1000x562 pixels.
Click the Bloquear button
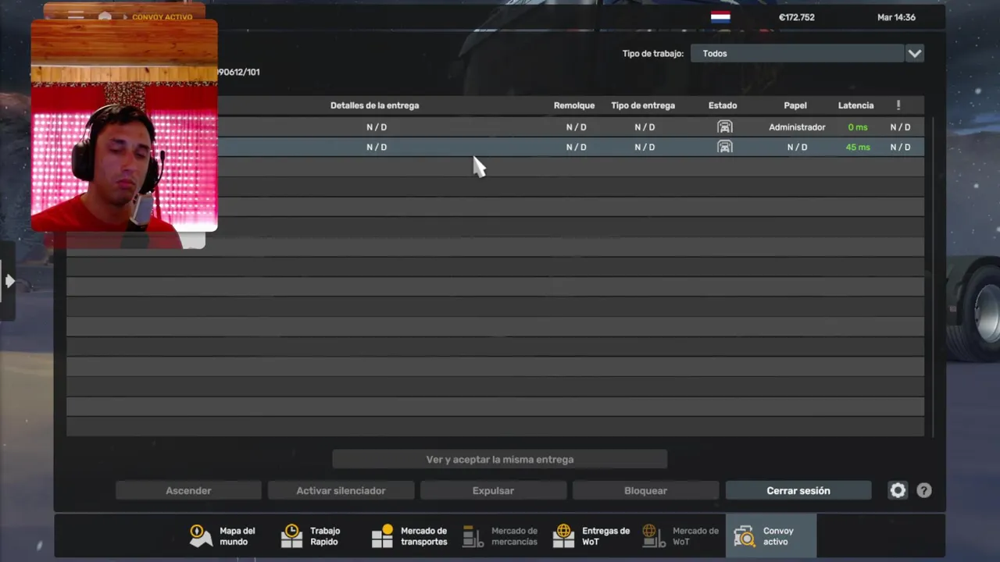pyautogui.click(x=645, y=490)
